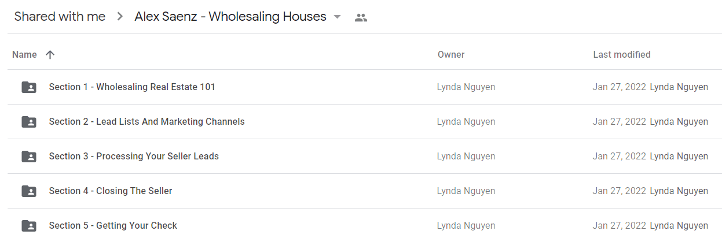Click the shared folder icon for Section 3
Viewport: 722px width, 242px height.
coord(29,157)
